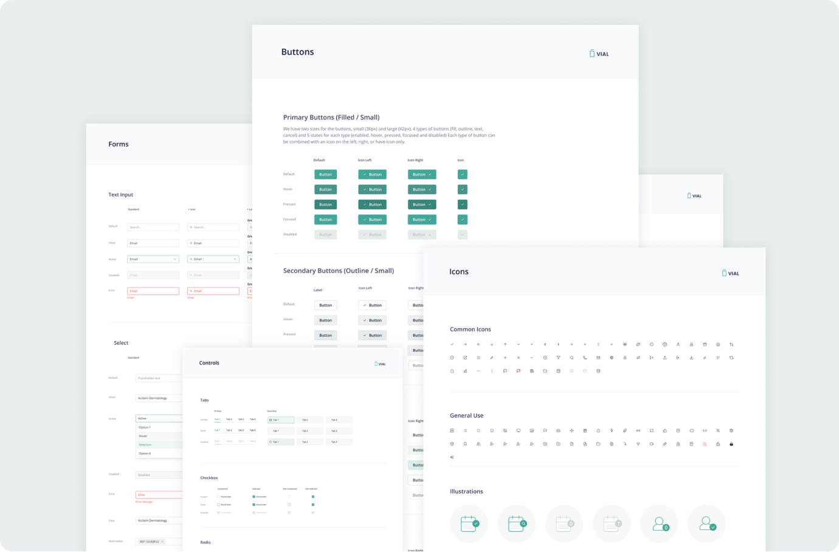Image resolution: width=839 pixels, height=552 pixels.
Task: Click the phone icon in Common Icons
Action: pos(585,358)
